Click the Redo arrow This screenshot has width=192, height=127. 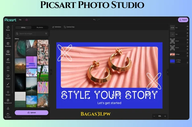coord(99,20)
